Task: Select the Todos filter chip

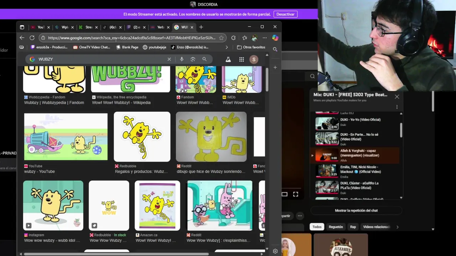Action: click(317, 227)
